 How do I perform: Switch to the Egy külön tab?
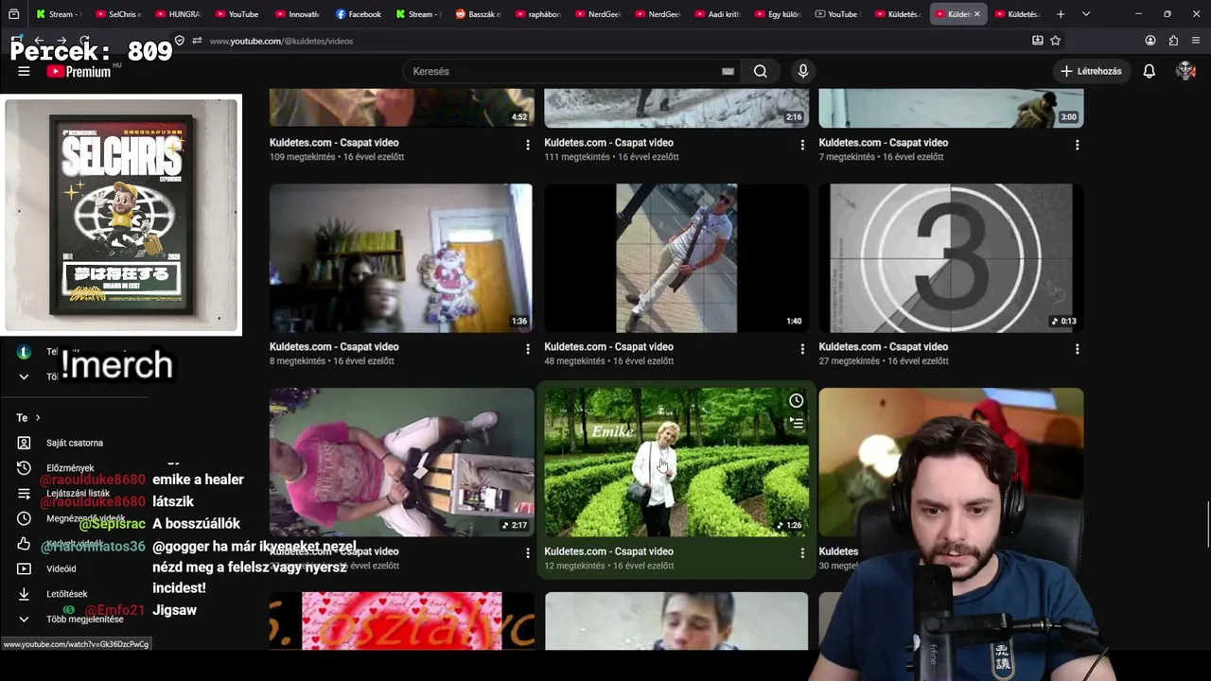point(778,14)
